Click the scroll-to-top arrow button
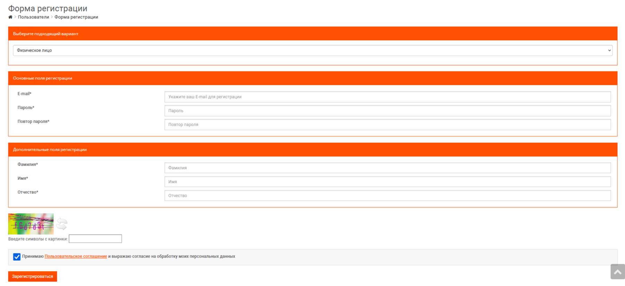Screen dimensions: 625x286 pos(617,272)
